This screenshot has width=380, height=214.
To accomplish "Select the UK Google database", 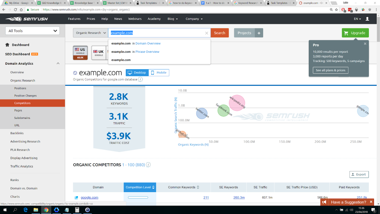I will pyautogui.click(x=99, y=53).
